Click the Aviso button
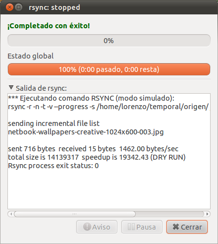This screenshot has width=218, height=244. (97, 227)
